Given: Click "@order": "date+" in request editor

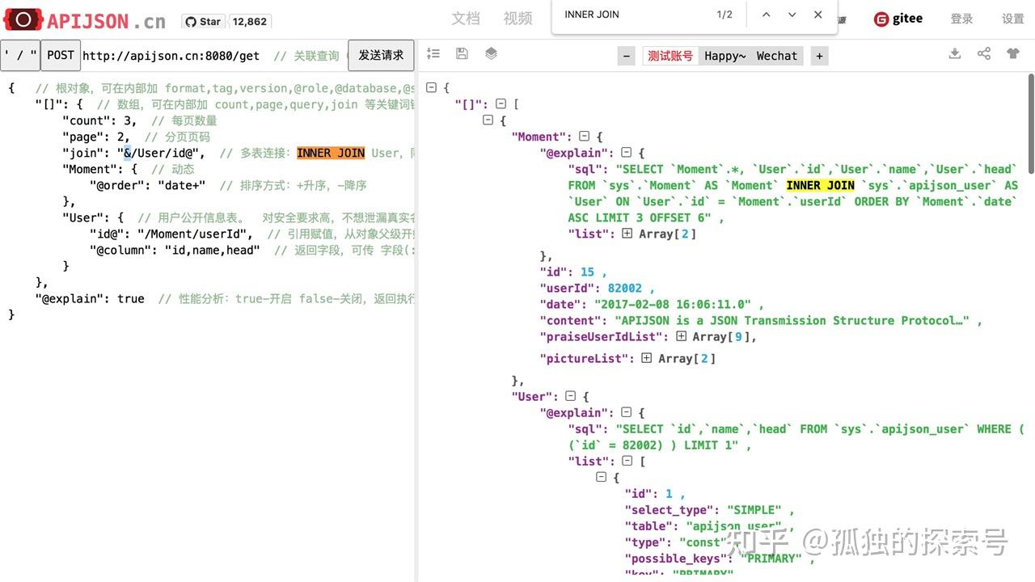Looking at the screenshot, I should click(147, 185).
